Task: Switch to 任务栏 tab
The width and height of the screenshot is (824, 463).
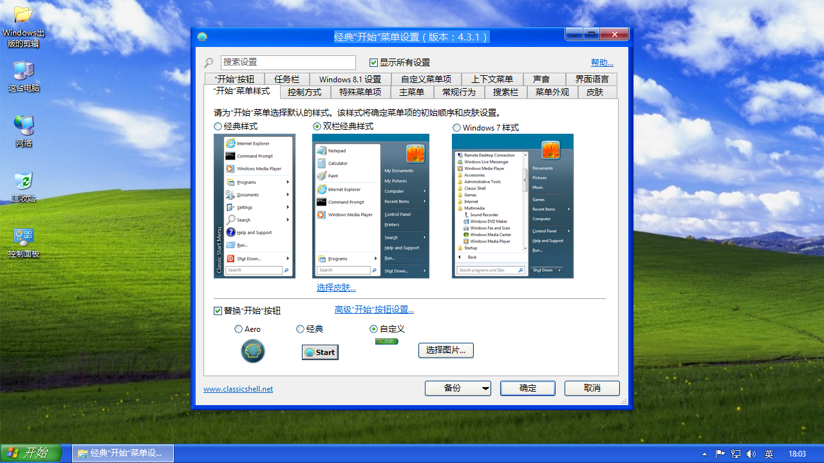Action: click(287, 79)
